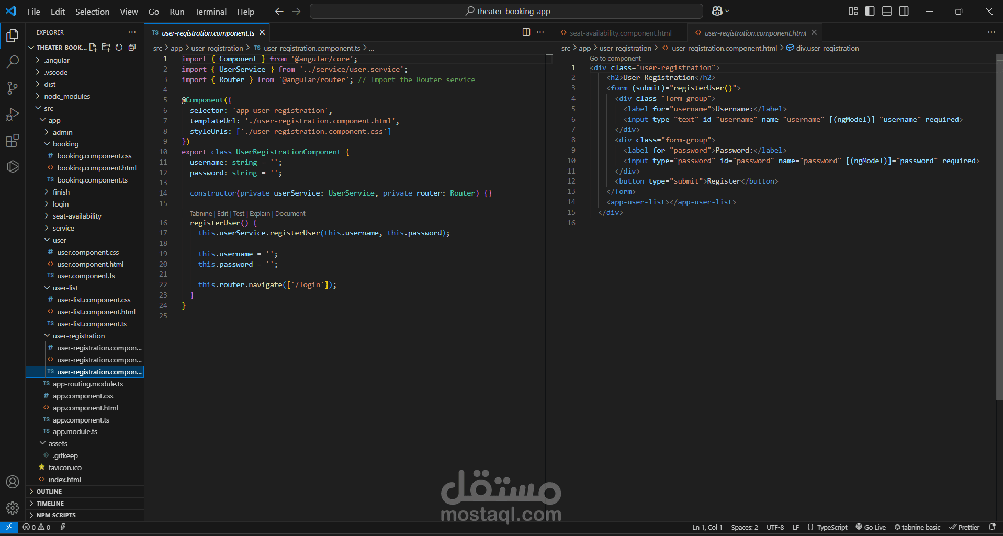Collapse the user-list folder
This screenshot has width=1003, height=536.
85,288
